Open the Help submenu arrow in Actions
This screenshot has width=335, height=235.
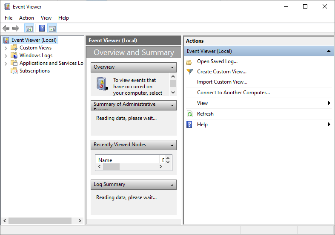click(329, 125)
